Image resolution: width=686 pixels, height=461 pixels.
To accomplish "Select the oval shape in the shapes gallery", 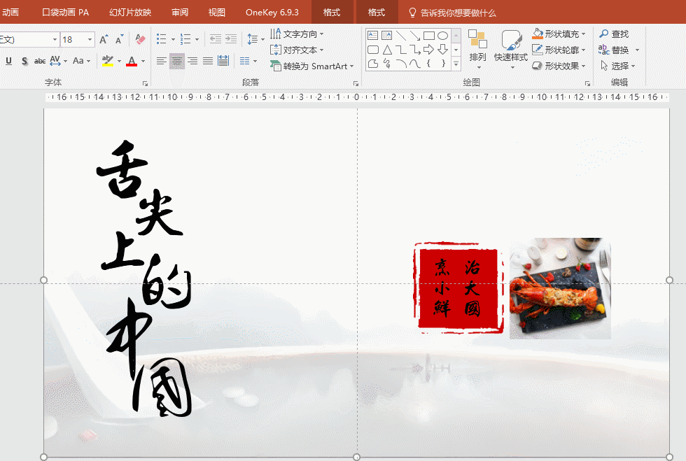I will [442, 36].
